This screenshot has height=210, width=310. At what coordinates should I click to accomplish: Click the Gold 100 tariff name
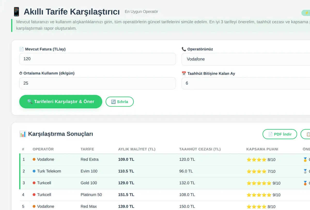[x=89, y=183]
